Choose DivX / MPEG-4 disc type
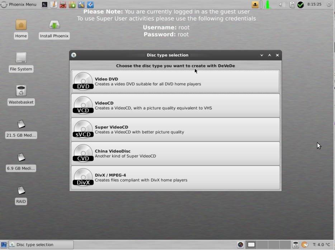Image resolution: width=335 pixels, height=250 pixels. tap(175, 178)
